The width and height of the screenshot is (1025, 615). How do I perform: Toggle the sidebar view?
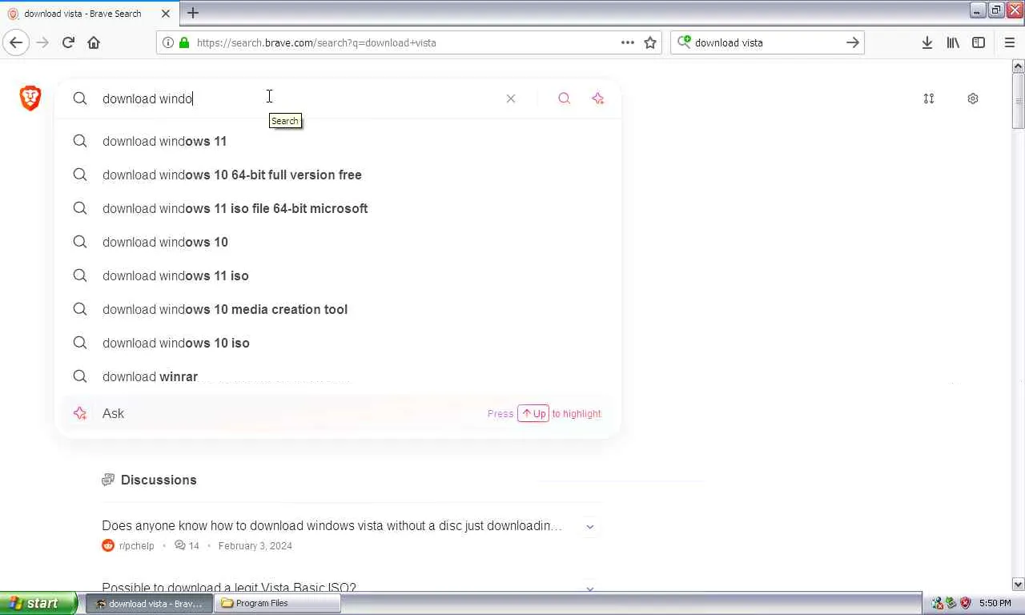979,42
